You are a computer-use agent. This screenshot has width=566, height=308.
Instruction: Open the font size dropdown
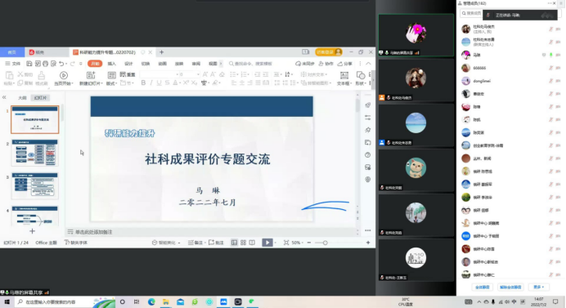pos(198,74)
